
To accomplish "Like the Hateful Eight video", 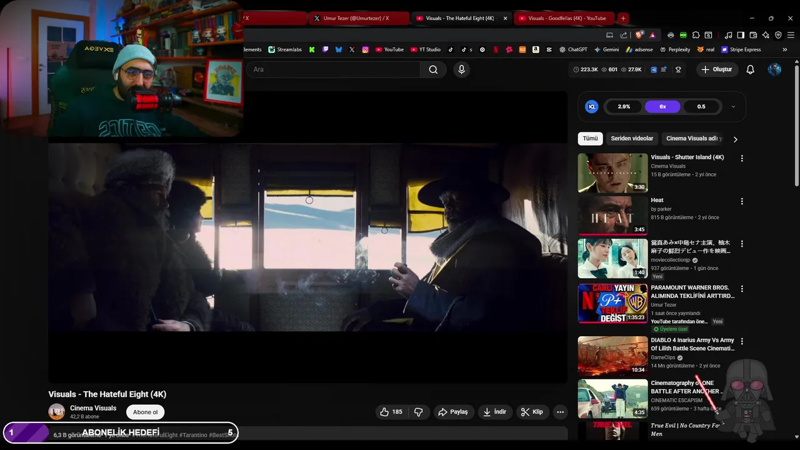I will pyautogui.click(x=391, y=412).
